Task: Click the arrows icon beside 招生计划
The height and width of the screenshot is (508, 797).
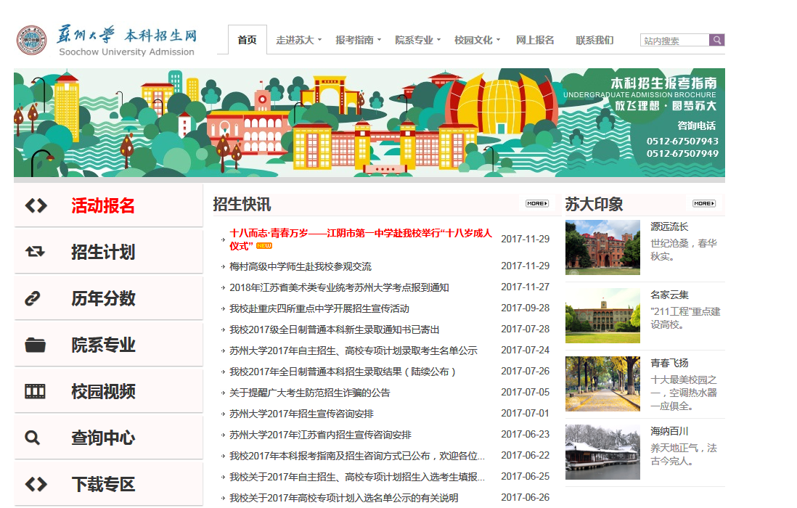Action: pos(36,252)
